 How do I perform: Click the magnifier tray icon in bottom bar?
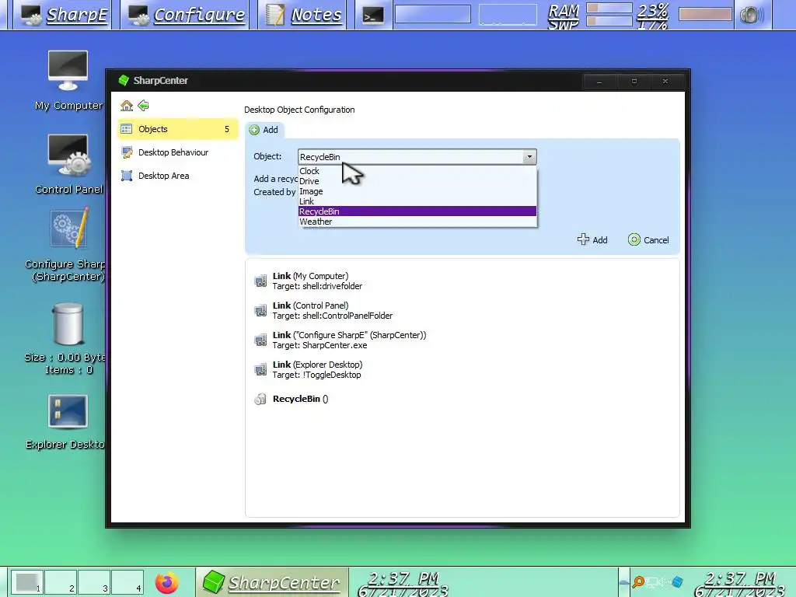[639, 581]
